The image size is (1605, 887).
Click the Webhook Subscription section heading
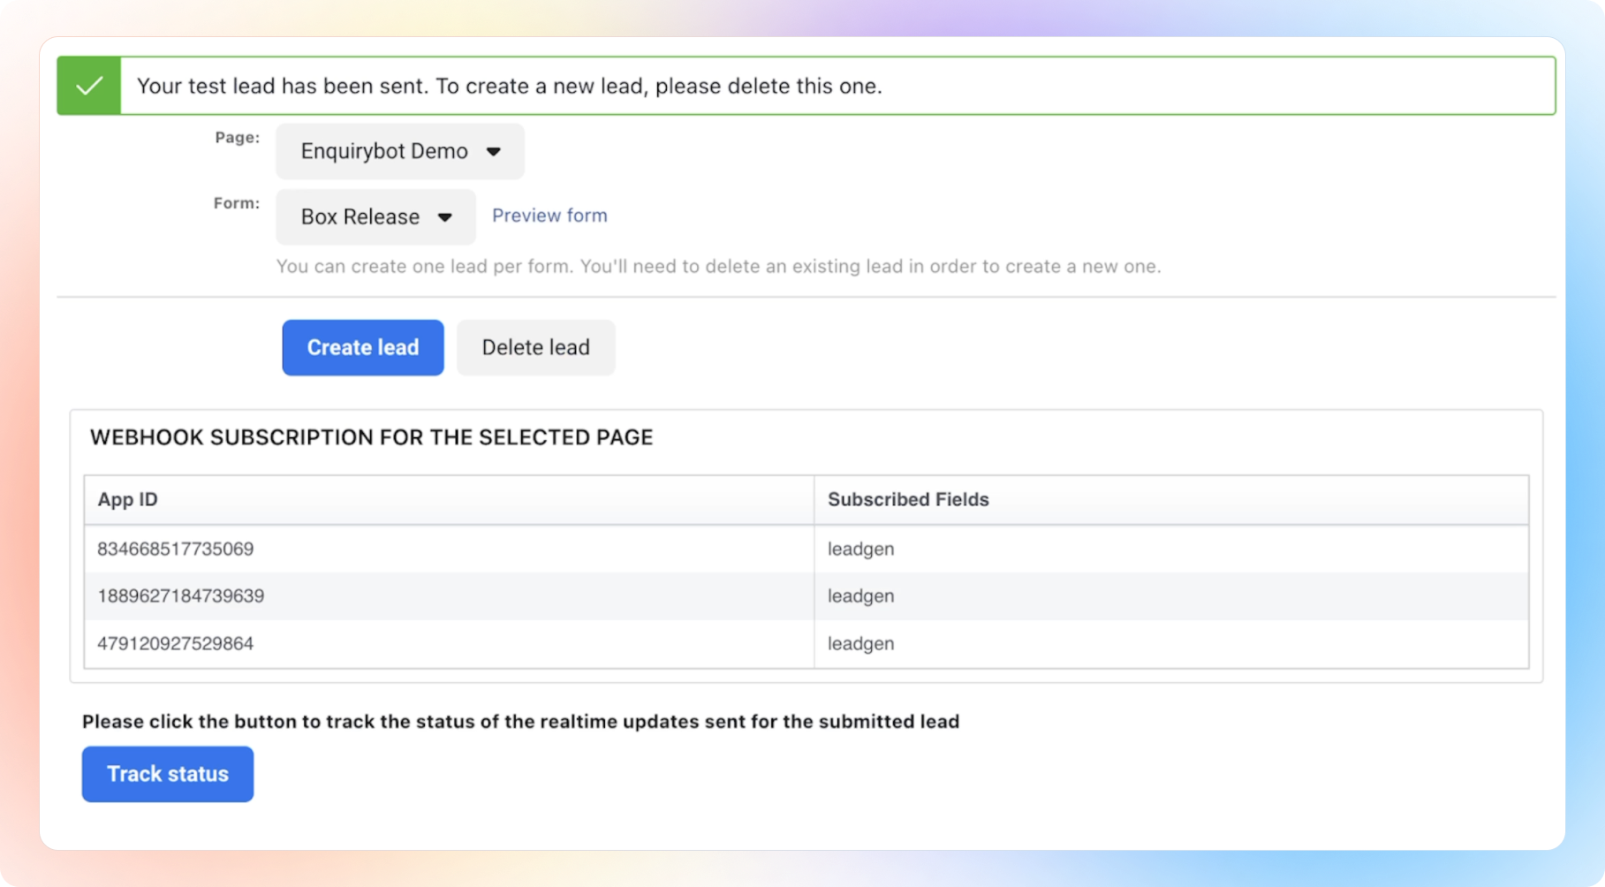pos(372,437)
